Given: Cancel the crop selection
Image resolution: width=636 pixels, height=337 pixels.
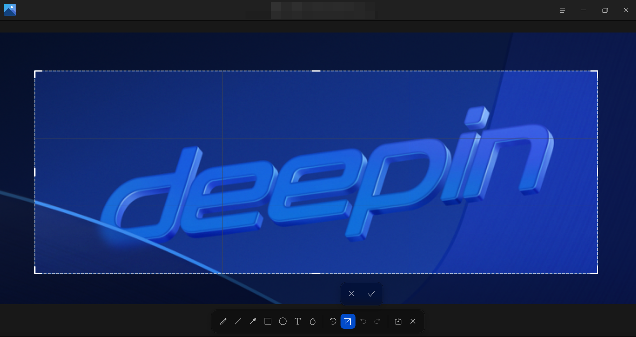Looking at the screenshot, I should 351,294.
